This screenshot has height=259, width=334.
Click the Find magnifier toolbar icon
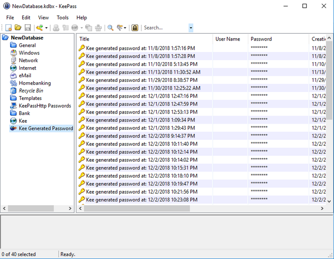tap(111, 28)
